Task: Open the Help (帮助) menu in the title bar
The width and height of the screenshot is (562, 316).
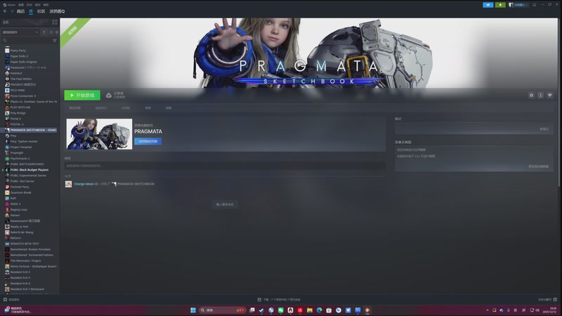Action: point(46,5)
